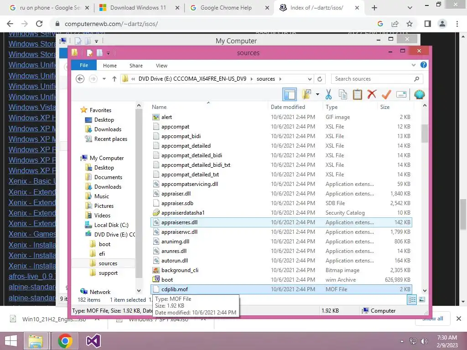467x350 pixels.
Task: Reload the Chrome page
Action: coord(39,24)
